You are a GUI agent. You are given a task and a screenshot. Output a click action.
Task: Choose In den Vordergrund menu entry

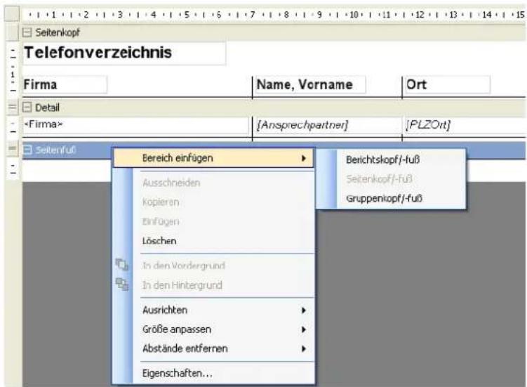pyautogui.click(x=184, y=265)
